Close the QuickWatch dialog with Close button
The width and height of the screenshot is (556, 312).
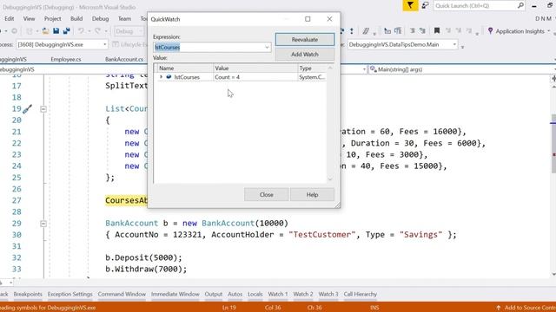tap(266, 194)
